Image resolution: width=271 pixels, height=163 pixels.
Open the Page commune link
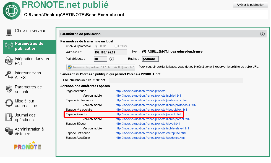[x=140, y=91]
